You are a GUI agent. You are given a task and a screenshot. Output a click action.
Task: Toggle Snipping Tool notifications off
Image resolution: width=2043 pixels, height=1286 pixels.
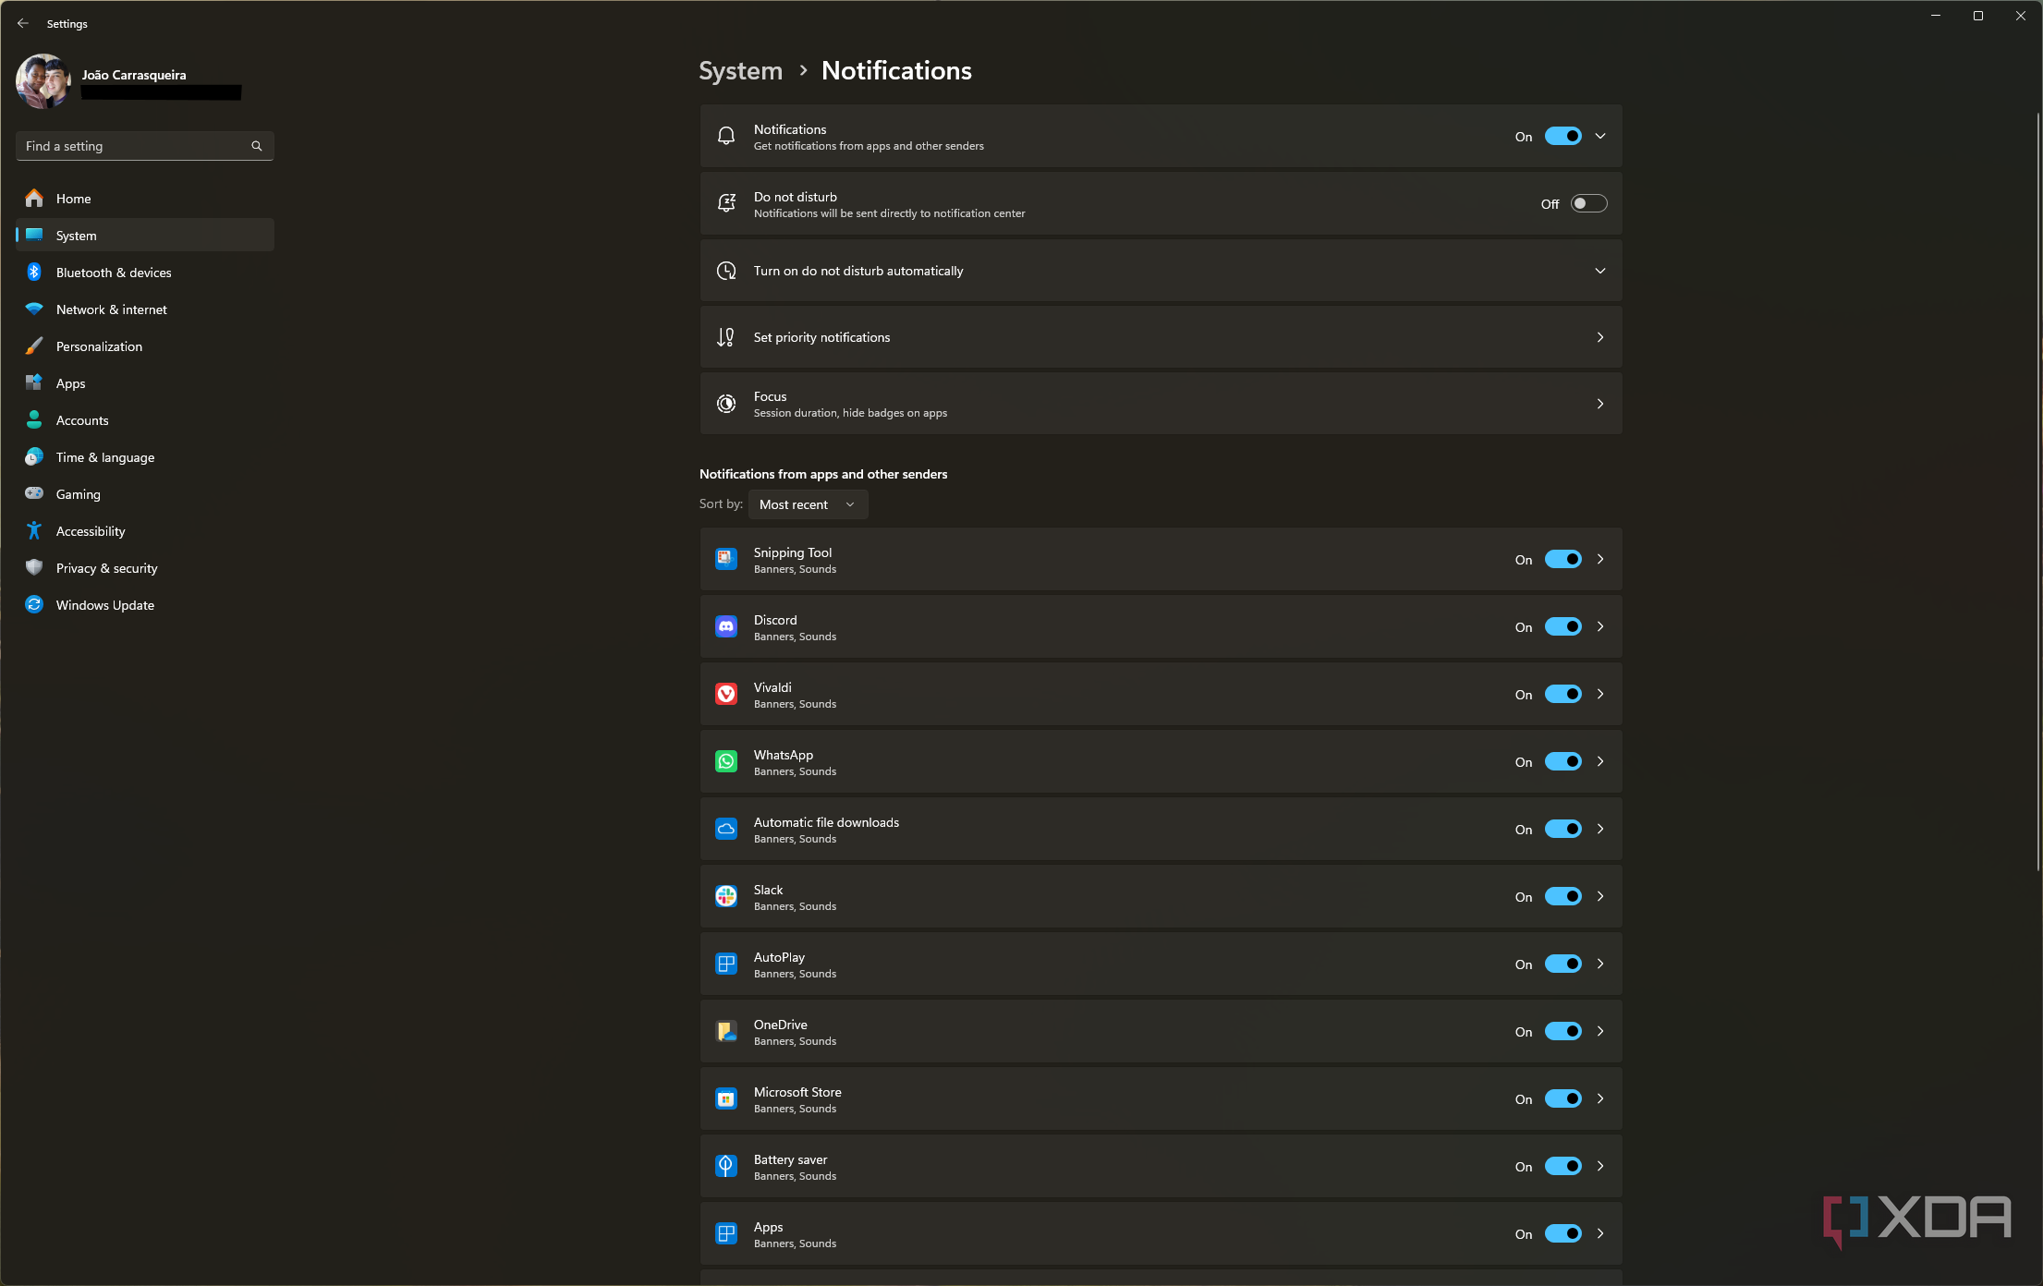point(1563,559)
